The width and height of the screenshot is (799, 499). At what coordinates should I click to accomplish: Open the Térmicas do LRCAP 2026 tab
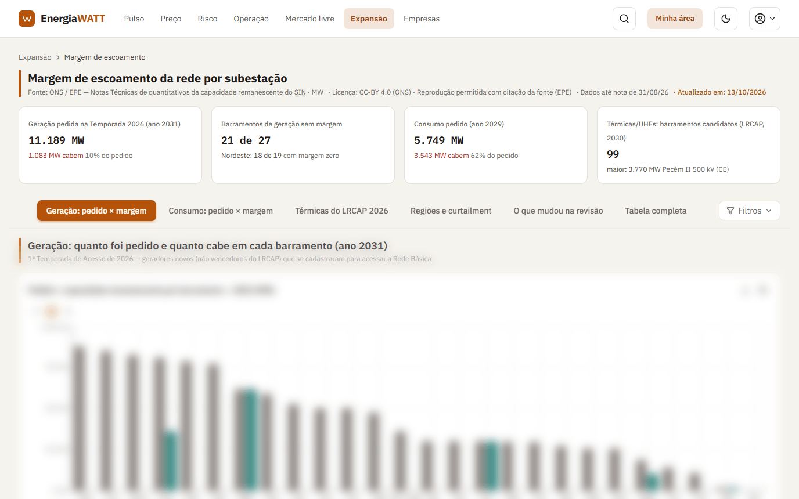click(x=341, y=211)
